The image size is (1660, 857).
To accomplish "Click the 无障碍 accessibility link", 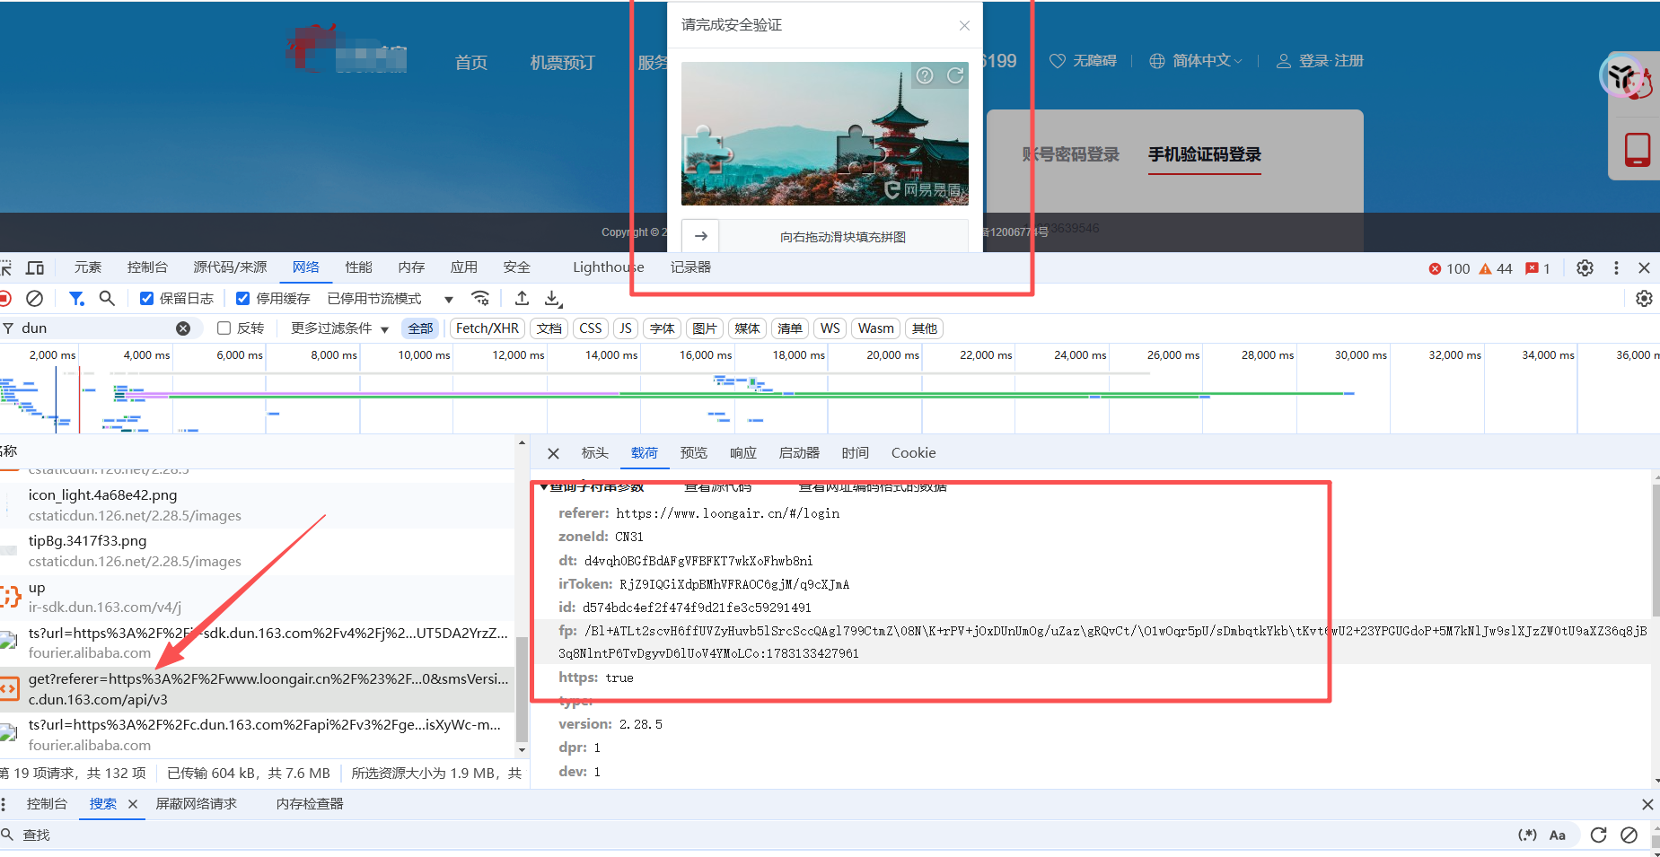I will pyautogui.click(x=1084, y=60).
